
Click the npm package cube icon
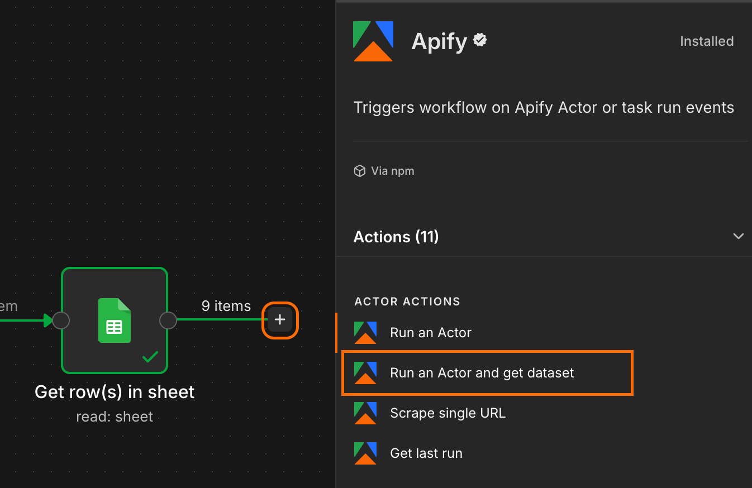(360, 171)
